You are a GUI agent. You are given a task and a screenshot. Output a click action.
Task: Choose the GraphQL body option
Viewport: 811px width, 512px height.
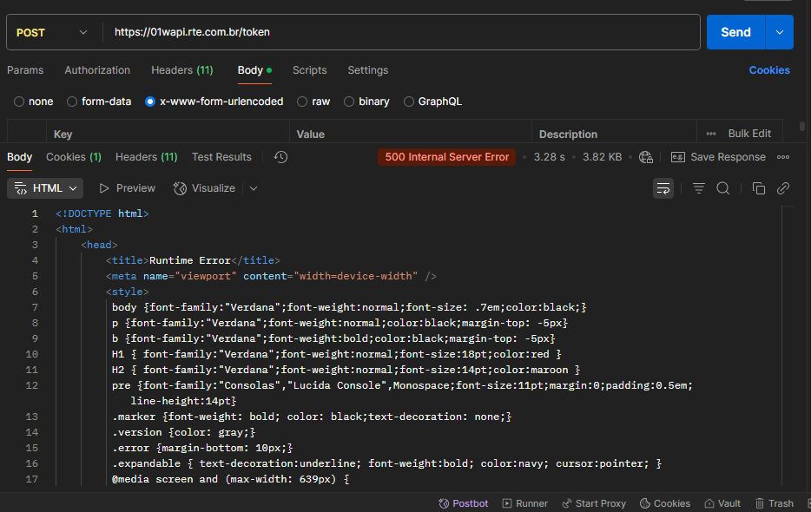[410, 102]
